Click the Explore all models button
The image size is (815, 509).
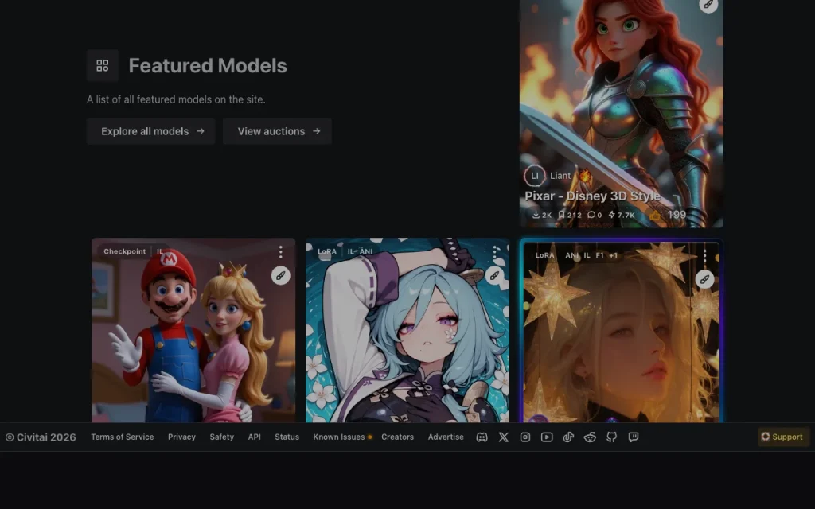[150, 131]
